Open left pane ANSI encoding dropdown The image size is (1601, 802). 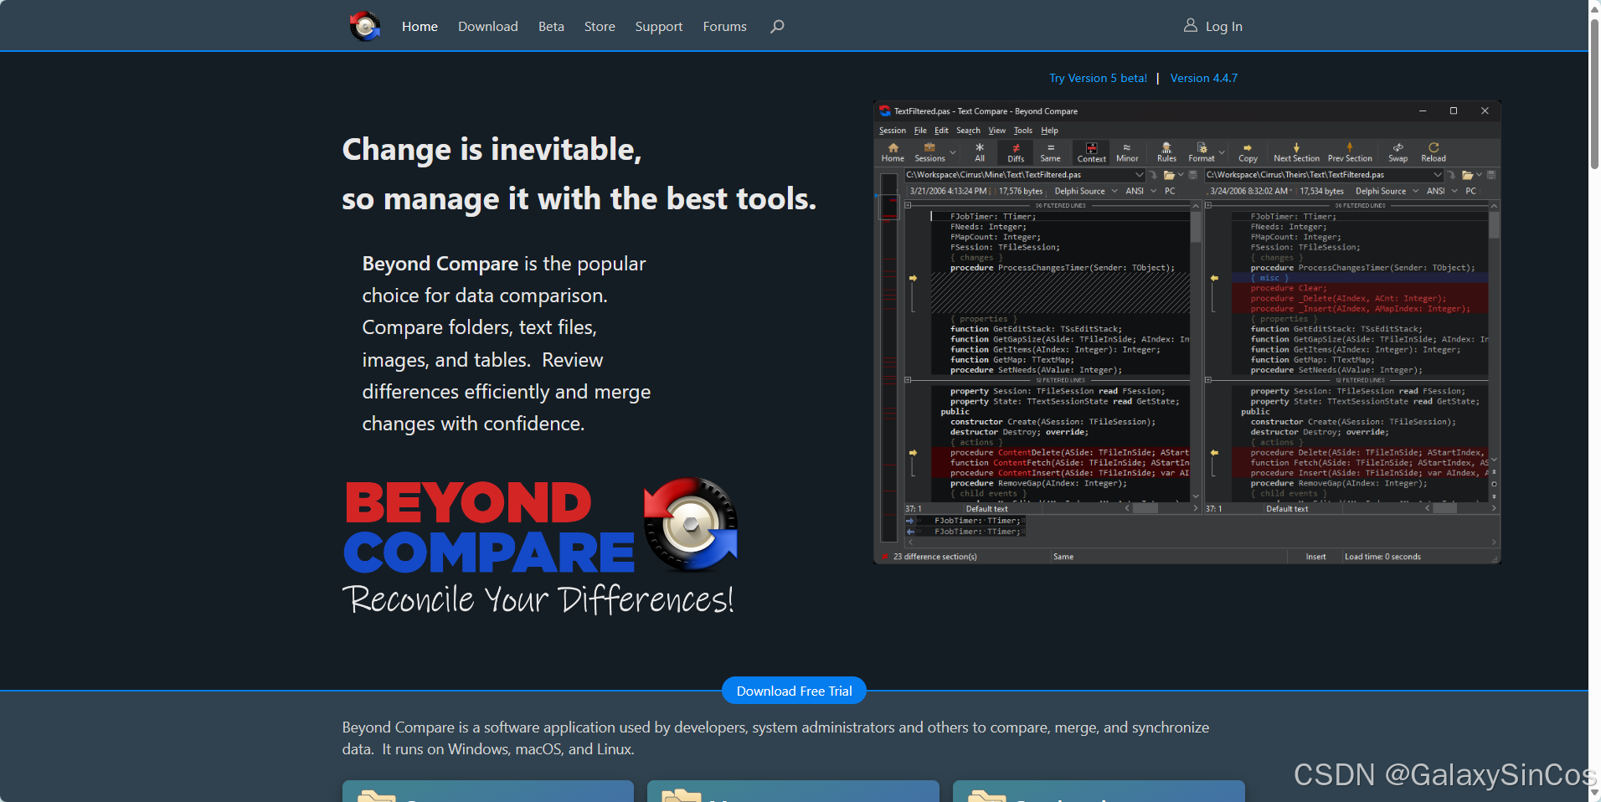[1153, 191]
